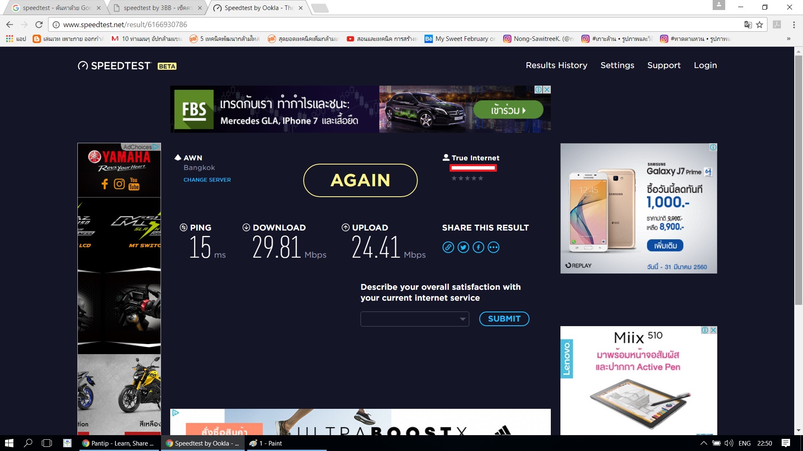Screen dimensions: 803x451
Task: Copy result link using the link share icon
Action: pyautogui.click(x=448, y=247)
